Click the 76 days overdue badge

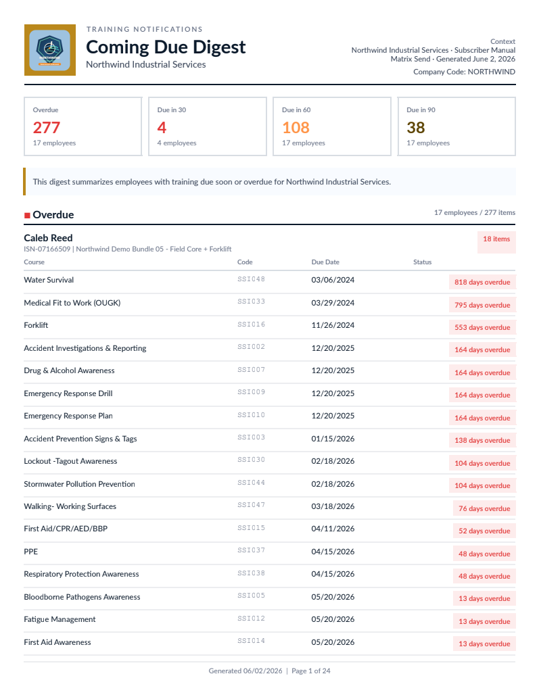click(484, 508)
